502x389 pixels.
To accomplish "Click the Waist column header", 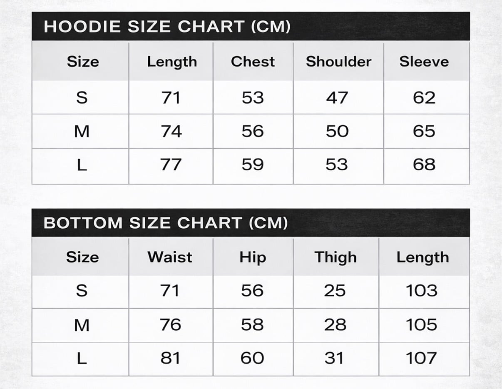I will [x=170, y=257].
